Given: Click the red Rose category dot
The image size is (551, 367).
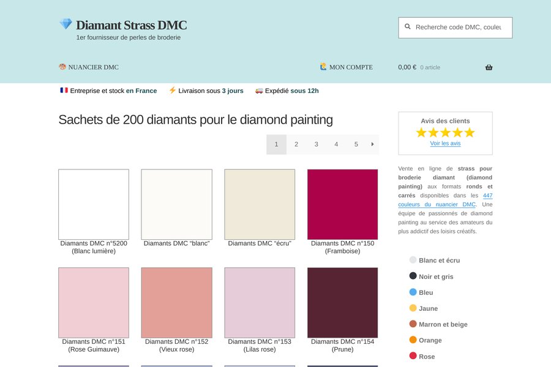Looking at the screenshot, I should click(413, 356).
